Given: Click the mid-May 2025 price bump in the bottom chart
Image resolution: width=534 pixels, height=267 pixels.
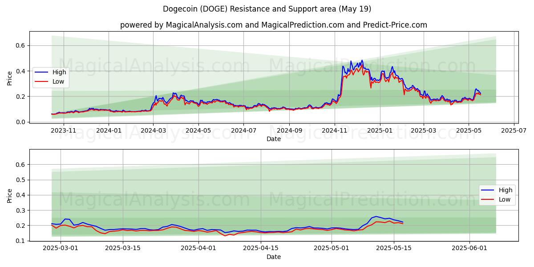Looking at the screenshot, I should 376,217.
